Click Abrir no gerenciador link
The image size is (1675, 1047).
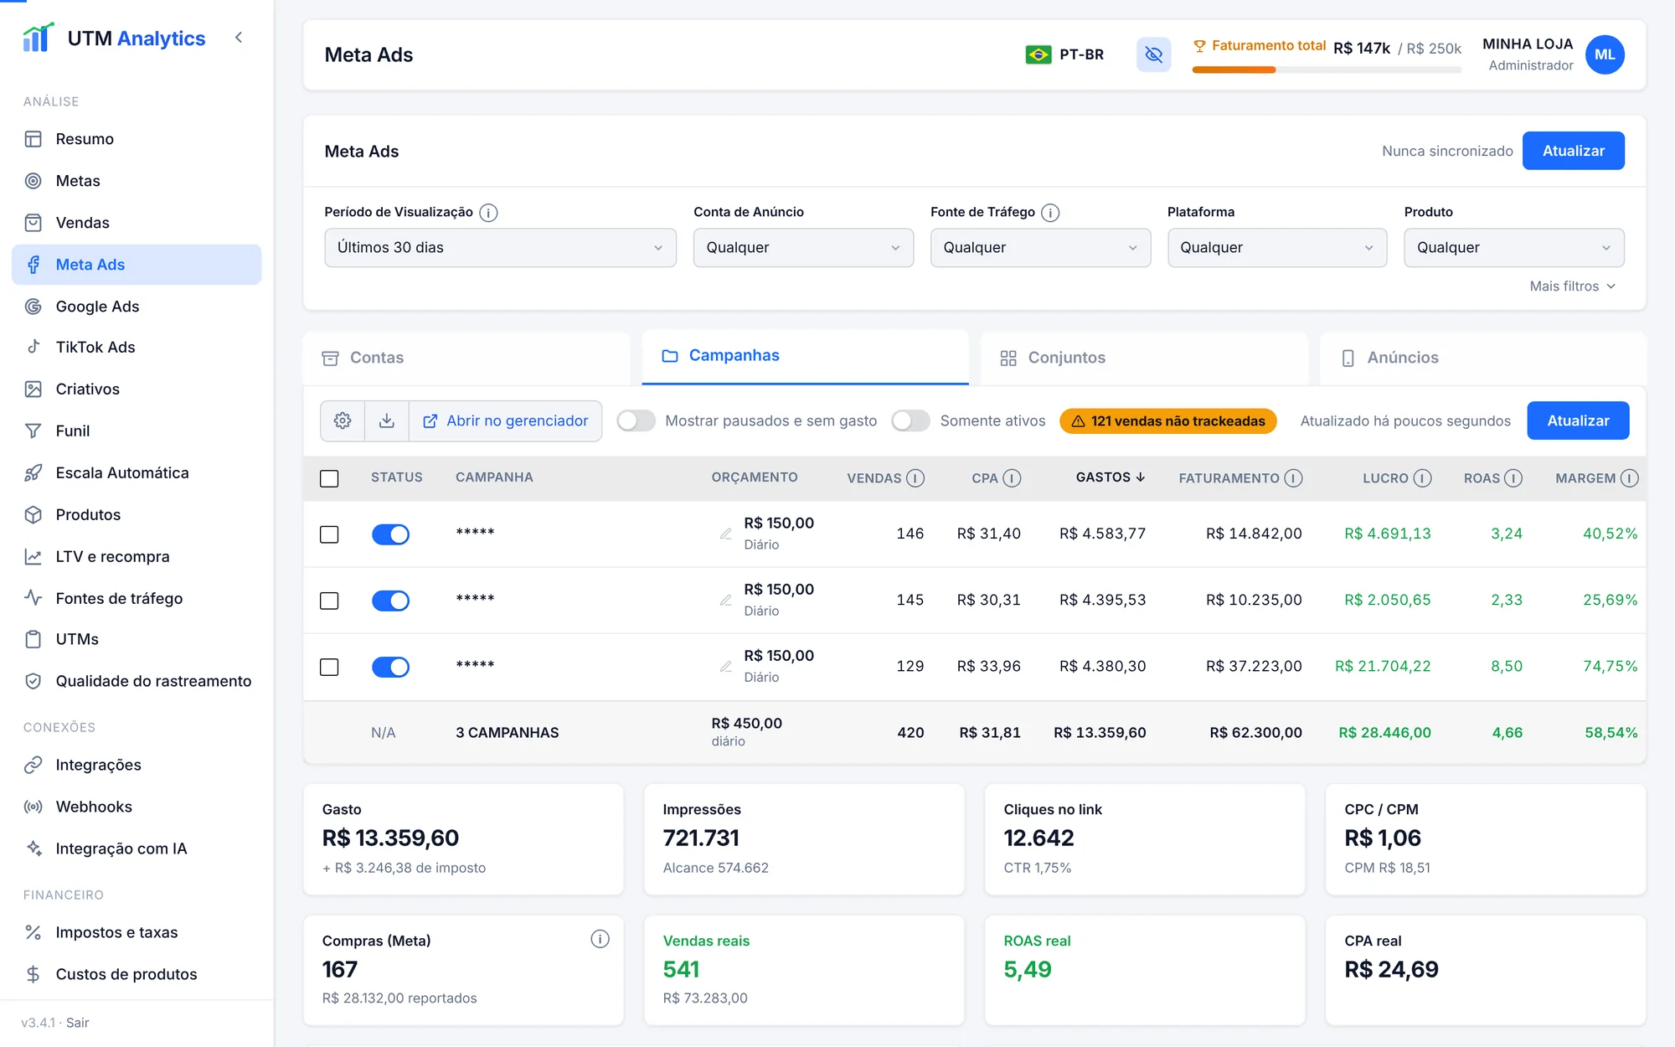point(506,420)
